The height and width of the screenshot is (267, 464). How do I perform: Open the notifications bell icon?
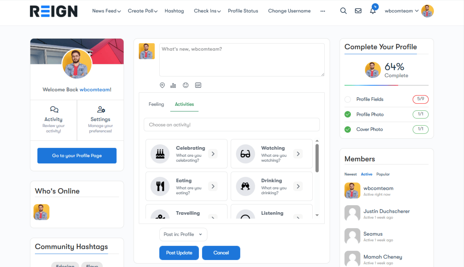373,11
